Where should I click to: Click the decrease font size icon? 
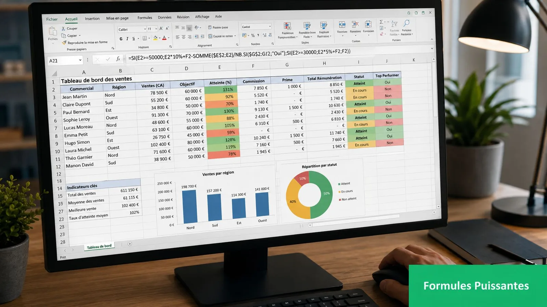click(167, 29)
